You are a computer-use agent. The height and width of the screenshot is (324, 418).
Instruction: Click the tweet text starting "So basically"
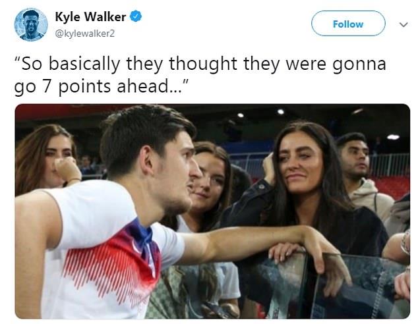[x=200, y=75]
